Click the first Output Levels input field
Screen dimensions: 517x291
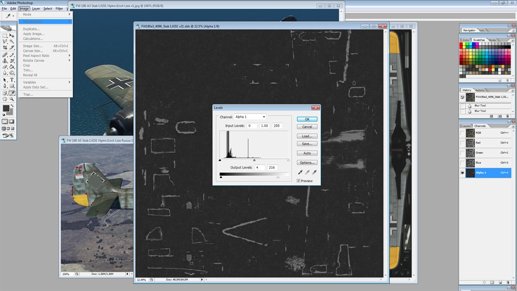coord(260,168)
